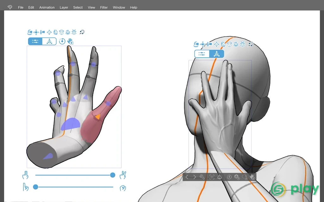Image resolution: width=324 pixels, height=202 pixels.
Task: Select next object arrow in bottom launcher
Action: click(195, 177)
